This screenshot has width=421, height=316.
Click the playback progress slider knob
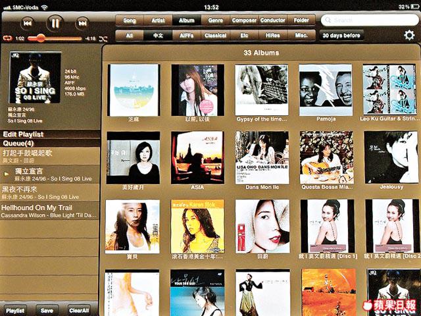(41, 38)
